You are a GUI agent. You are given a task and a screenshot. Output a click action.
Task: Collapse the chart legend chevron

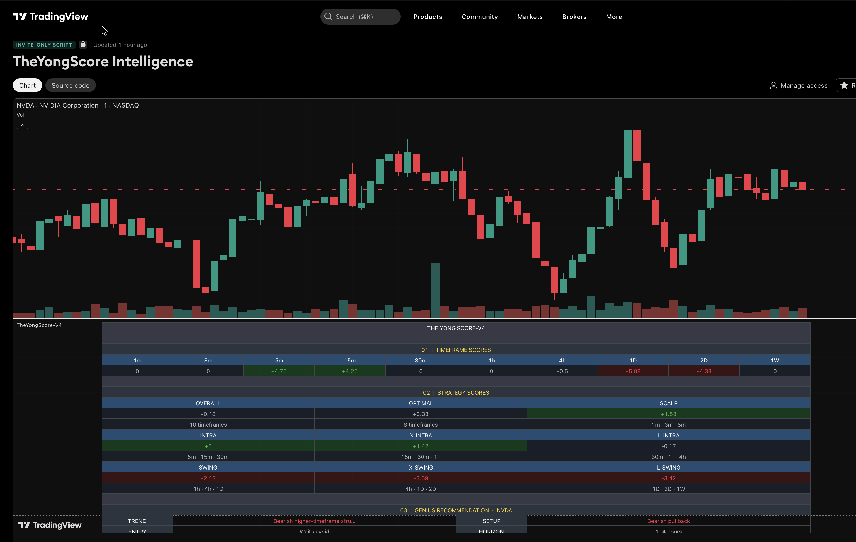pyautogui.click(x=22, y=125)
